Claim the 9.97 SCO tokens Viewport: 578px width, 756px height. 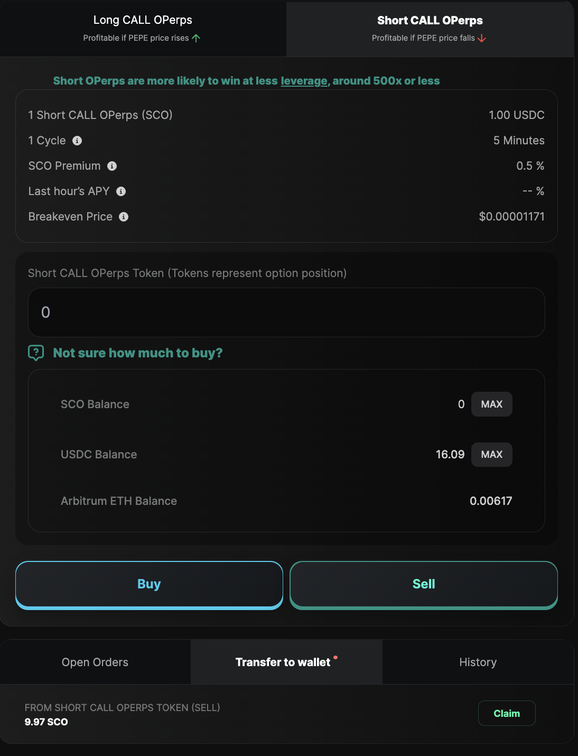(506, 713)
